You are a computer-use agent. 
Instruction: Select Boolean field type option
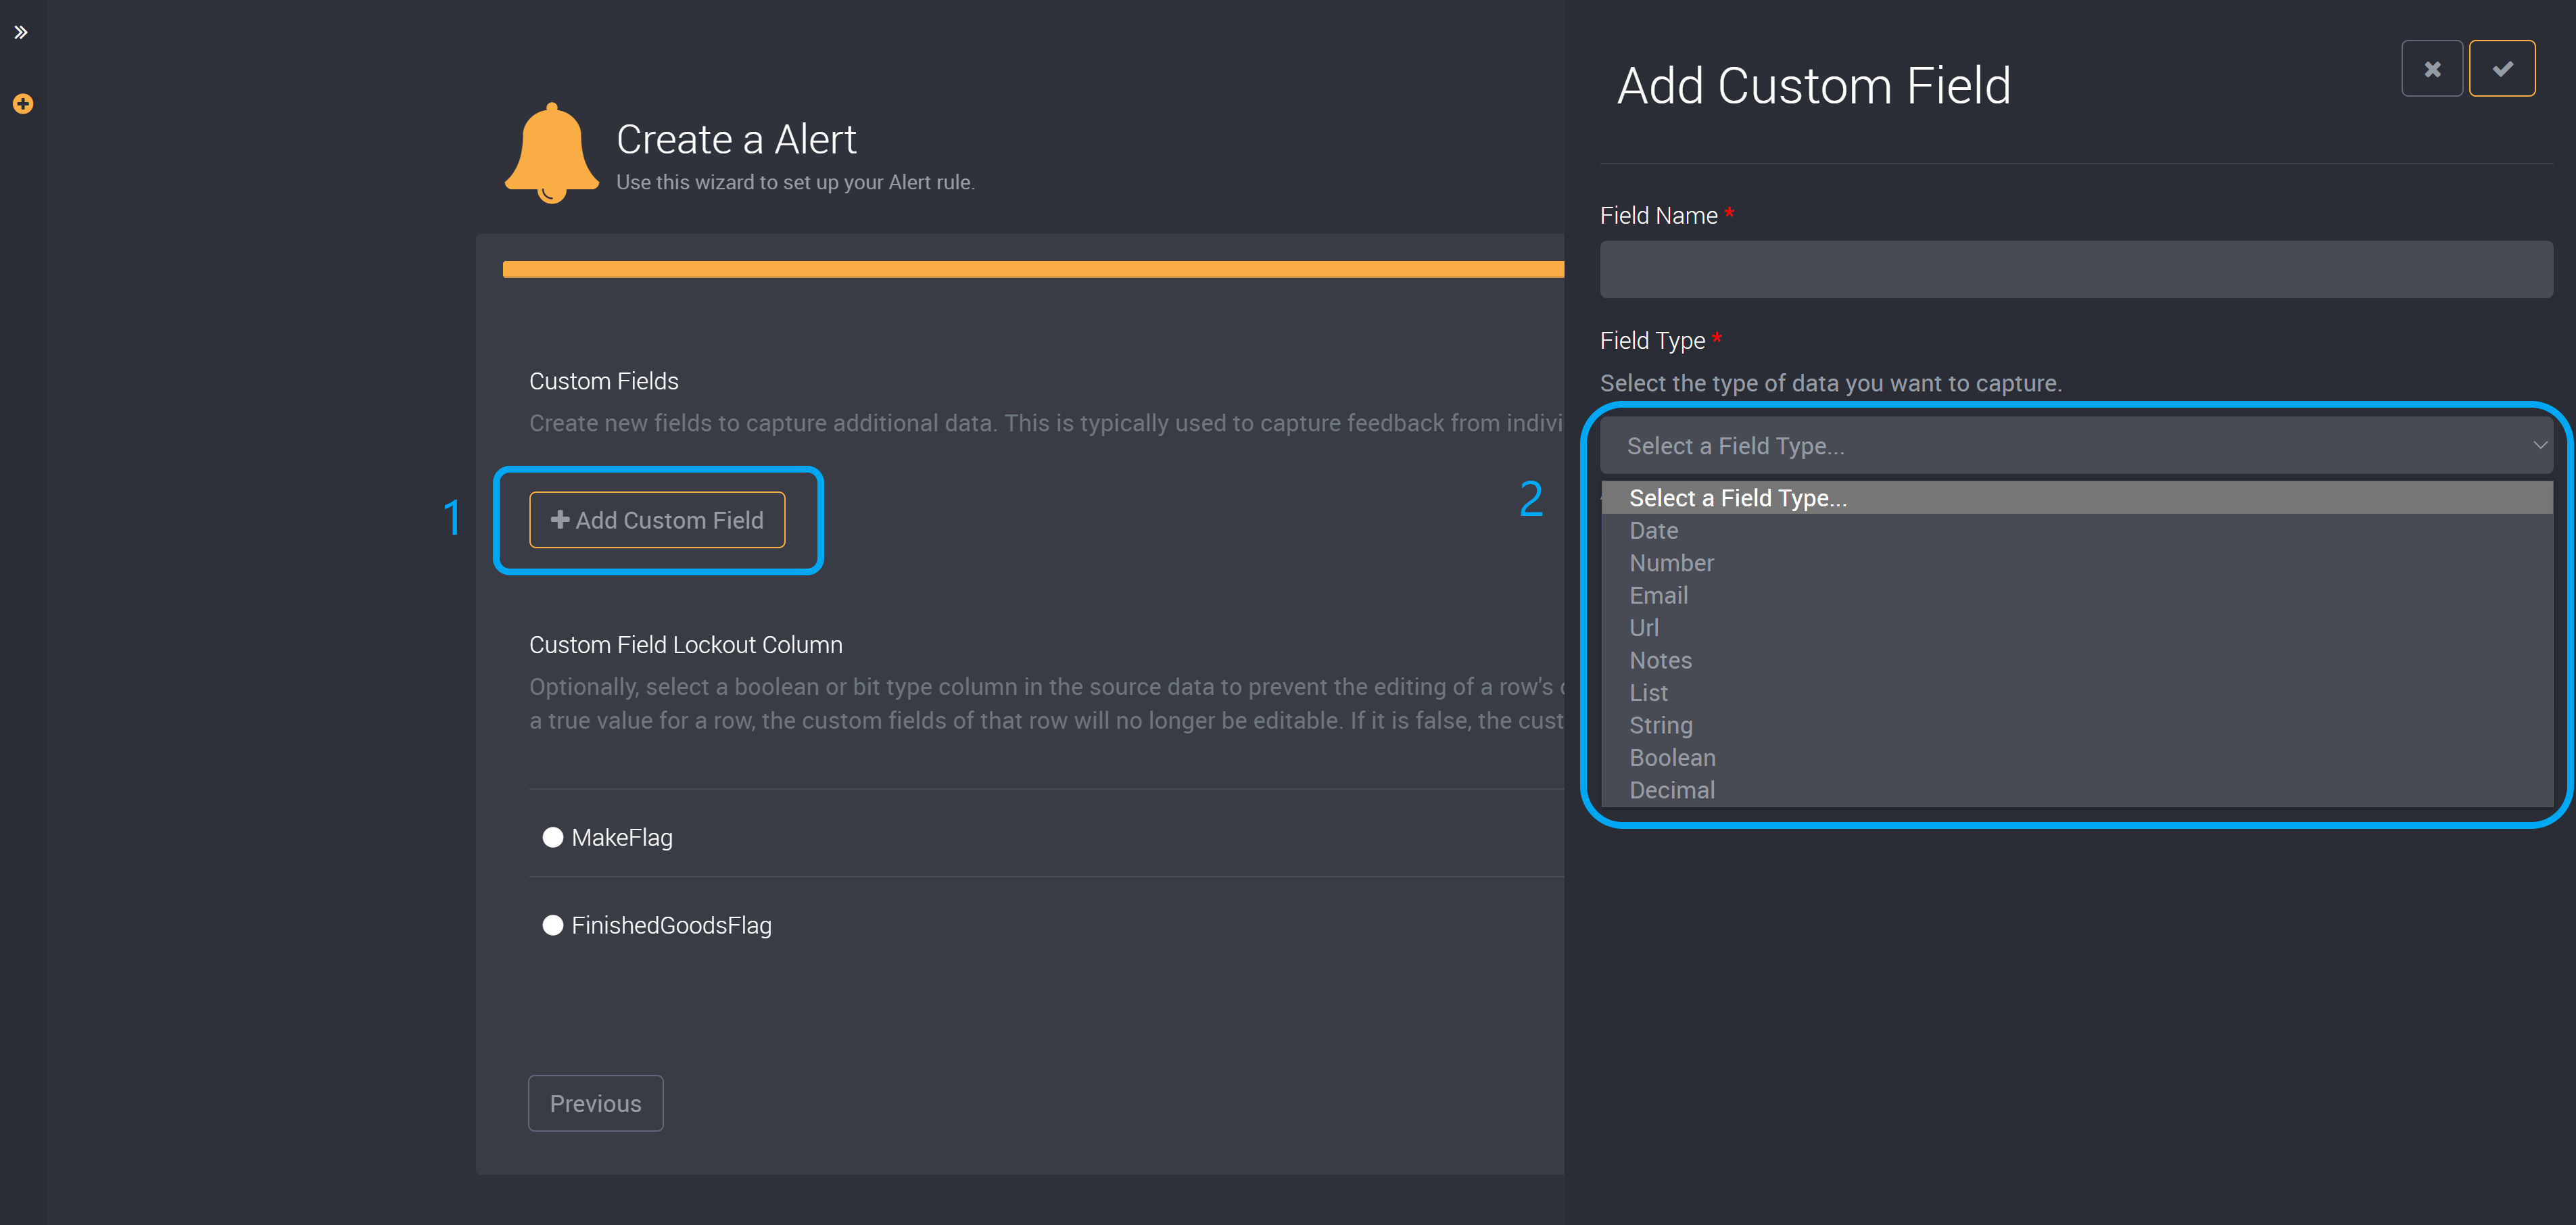pyautogui.click(x=2076, y=758)
